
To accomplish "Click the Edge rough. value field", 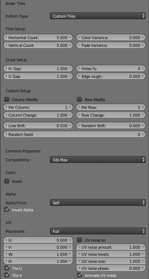I will coord(111,76).
